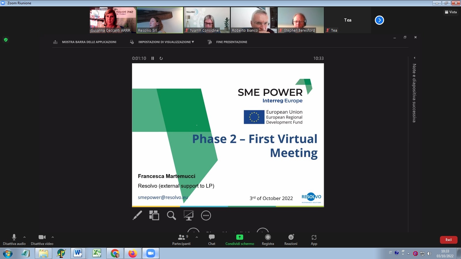Expand participants options arrow

[197, 237]
